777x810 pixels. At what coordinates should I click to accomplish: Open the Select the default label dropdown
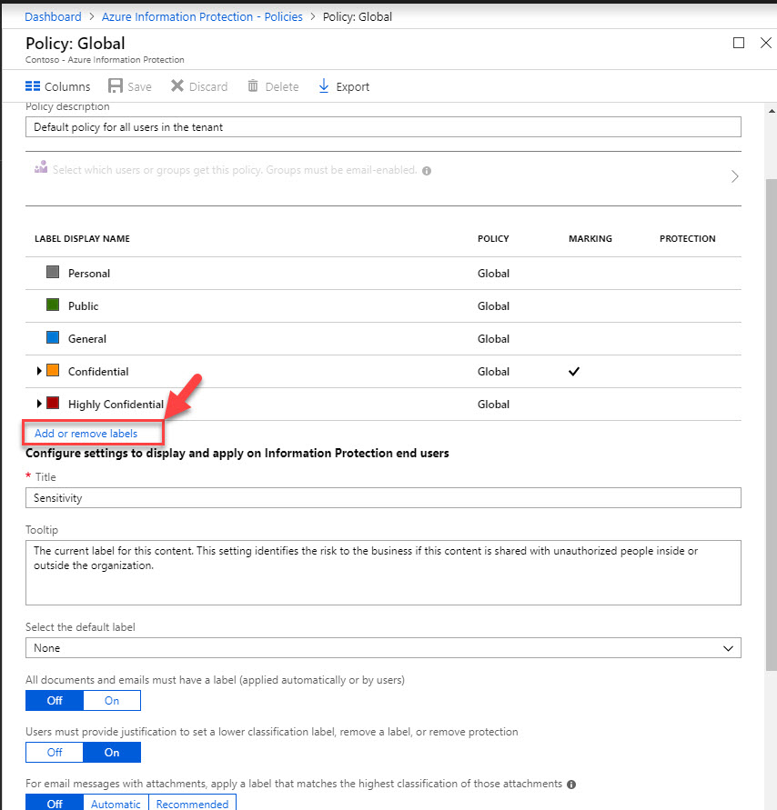383,648
